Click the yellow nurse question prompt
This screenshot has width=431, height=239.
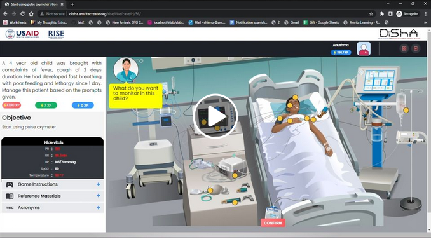tap(135, 96)
